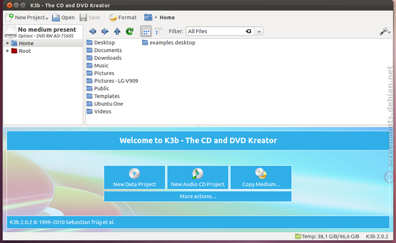Click the More actions... button
This screenshot has height=243, width=396.
(x=198, y=197)
